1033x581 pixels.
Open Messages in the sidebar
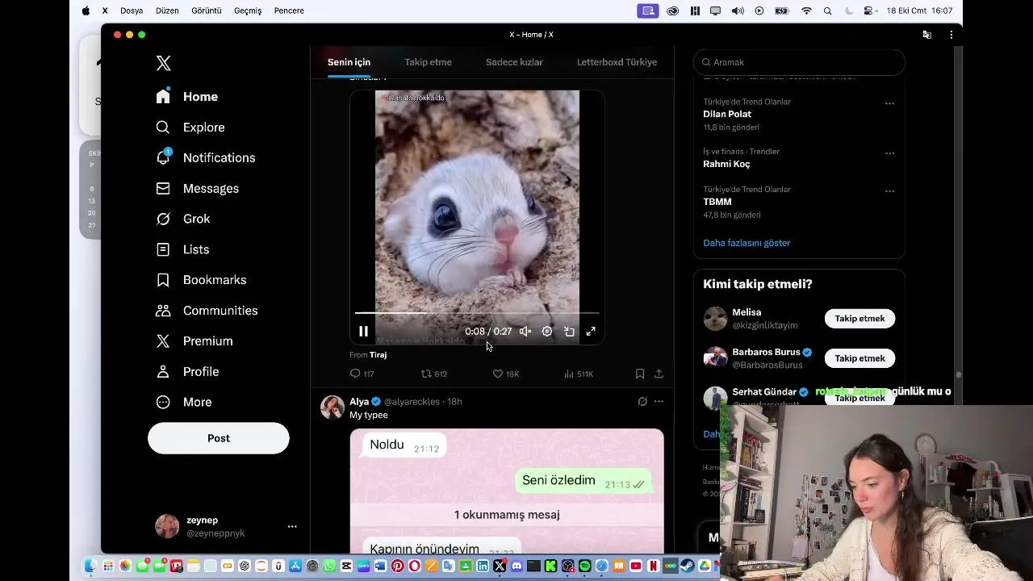coord(198,189)
